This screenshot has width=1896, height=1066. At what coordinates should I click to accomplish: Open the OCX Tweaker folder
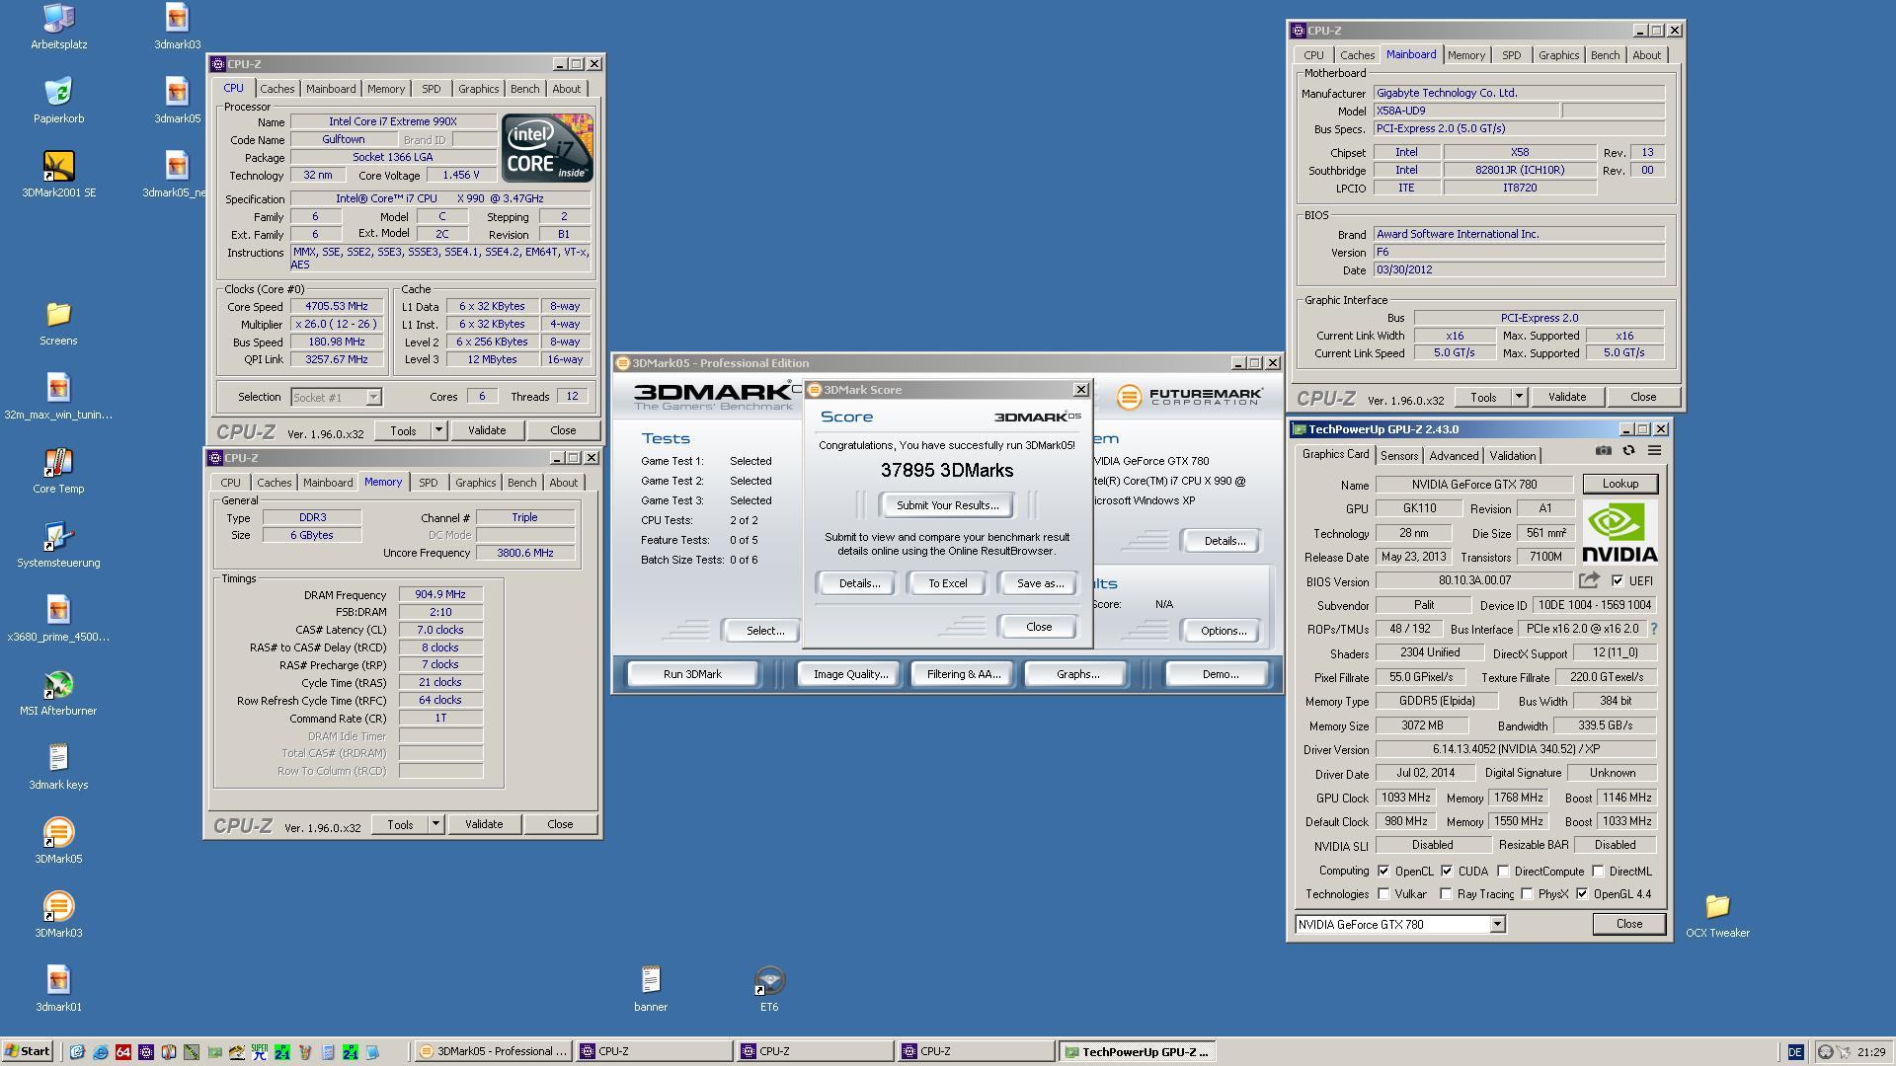pos(1717,907)
